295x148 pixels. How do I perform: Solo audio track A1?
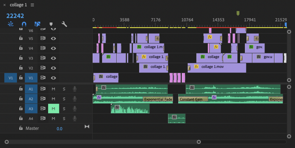(x=64, y=89)
